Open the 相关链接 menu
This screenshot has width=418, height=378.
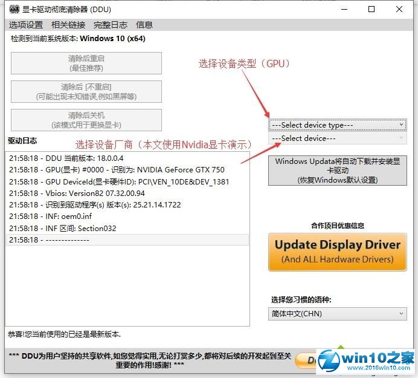click(x=68, y=25)
